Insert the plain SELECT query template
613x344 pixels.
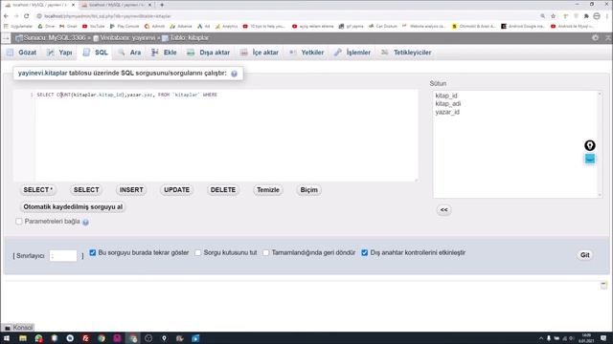tap(86, 190)
